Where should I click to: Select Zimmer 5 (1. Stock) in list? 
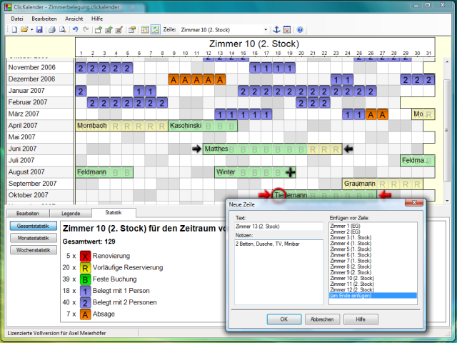349,249
